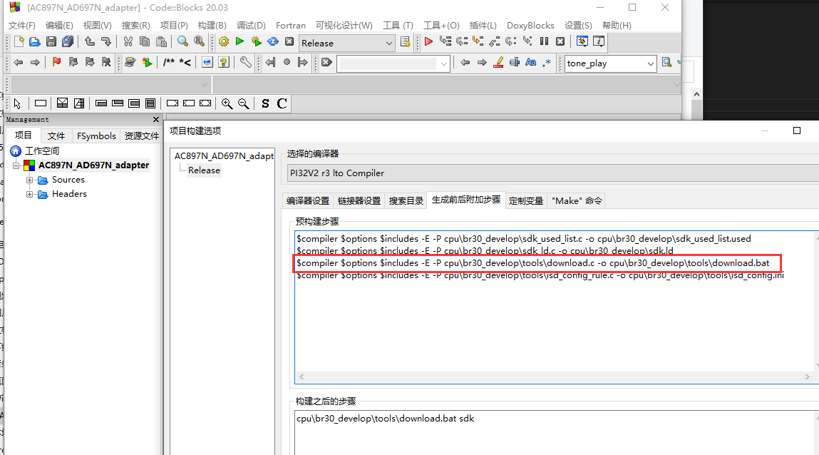Toggle selected-text-only search option
The height and width of the screenshot is (455, 819).
[515, 63]
